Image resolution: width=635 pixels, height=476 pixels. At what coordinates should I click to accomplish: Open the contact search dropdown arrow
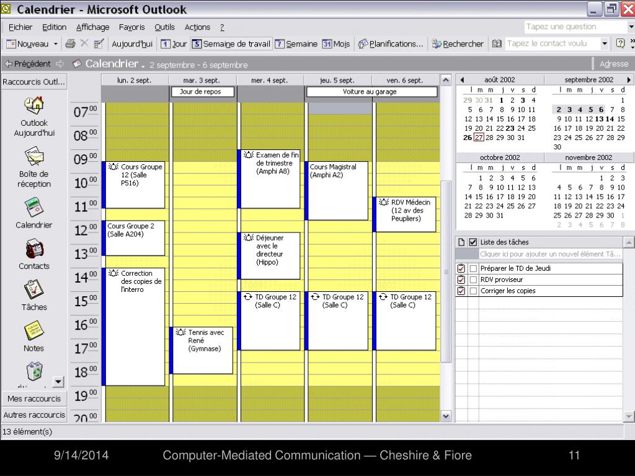click(604, 43)
